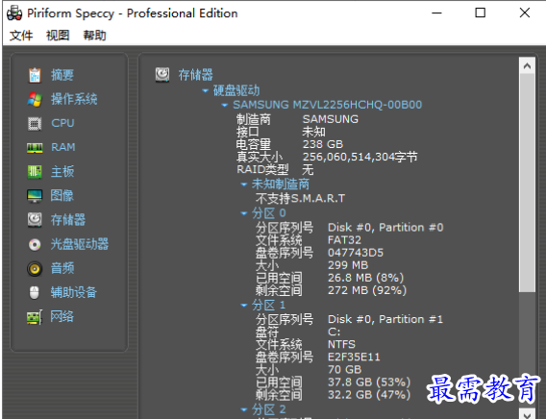Select the RAID类型 无 row
The width and height of the screenshot is (546, 419).
(275, 169)
